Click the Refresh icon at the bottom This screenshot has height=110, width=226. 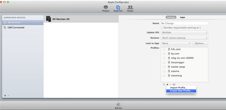point(118,104)
